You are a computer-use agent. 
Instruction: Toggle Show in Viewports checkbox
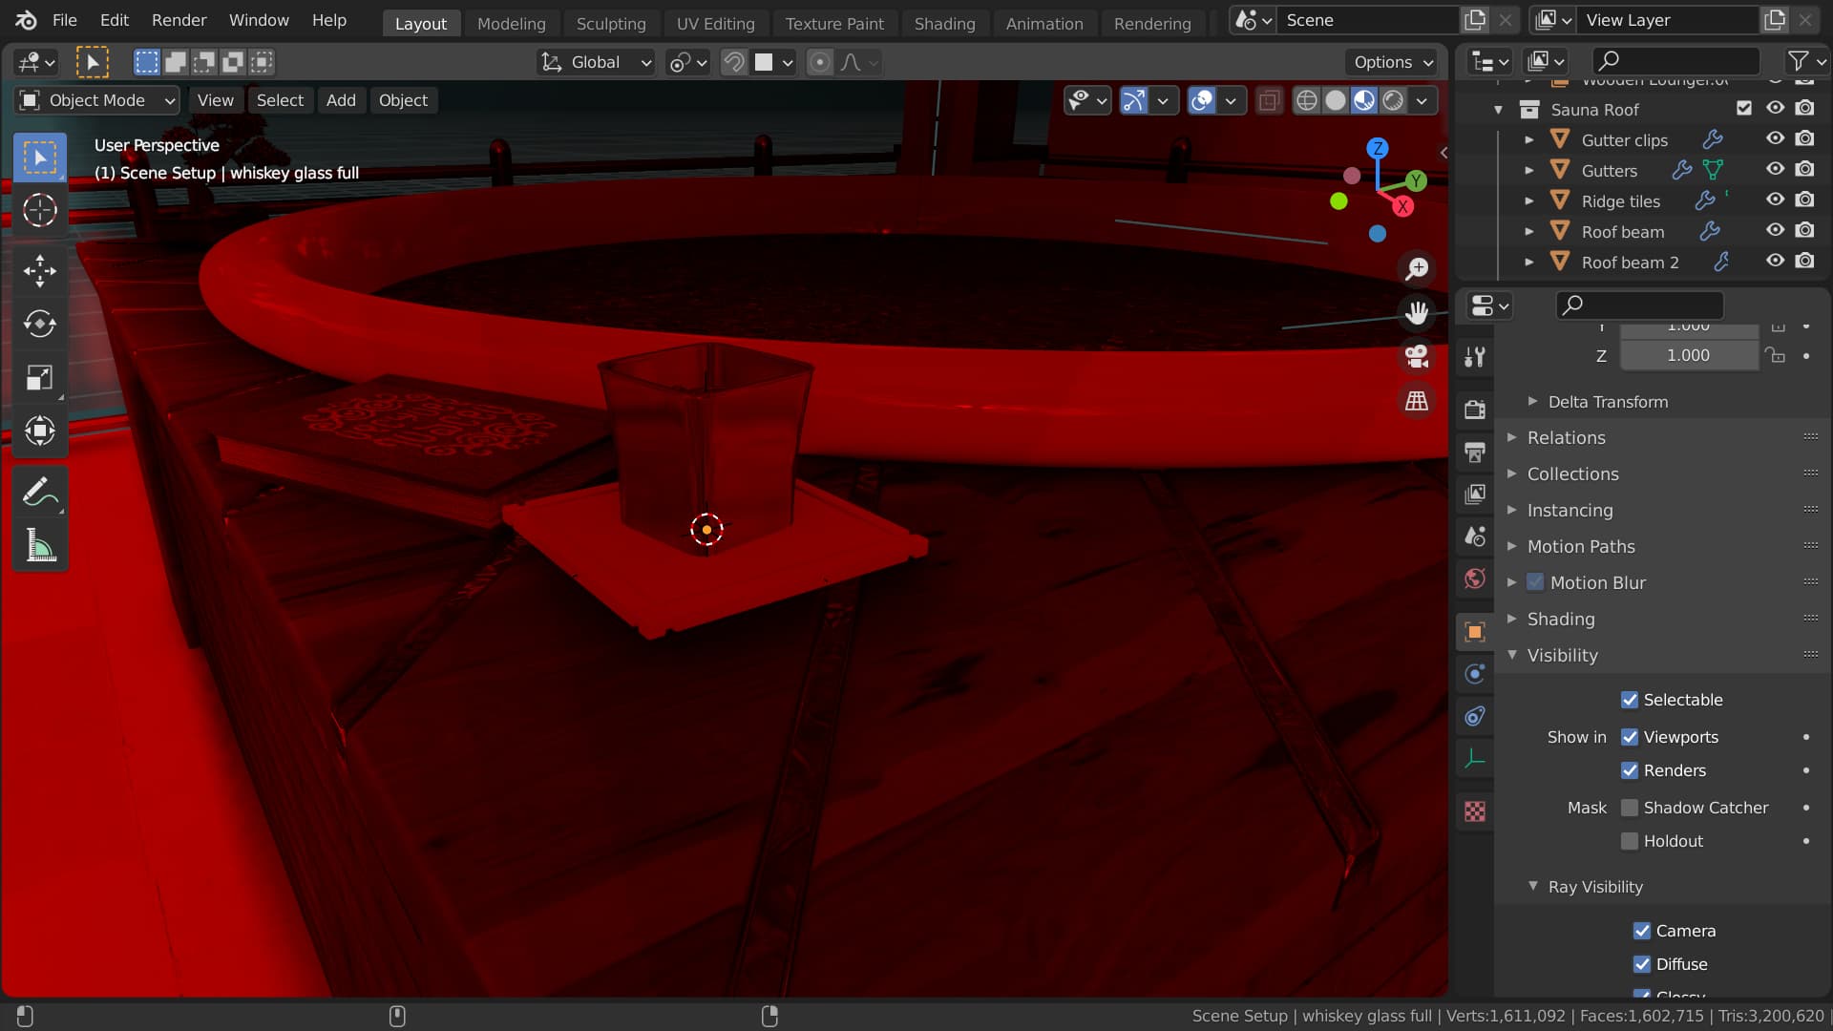1630,737
